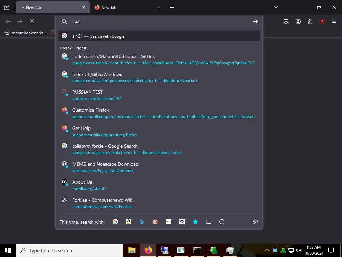Screen dimensions: 342x257
Task: Go forward with the forward arrow
Action: tap(20, 21)
